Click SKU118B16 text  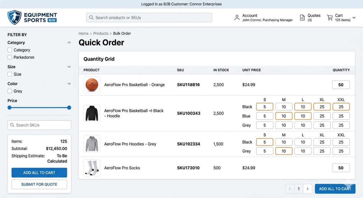coord(188,85)
